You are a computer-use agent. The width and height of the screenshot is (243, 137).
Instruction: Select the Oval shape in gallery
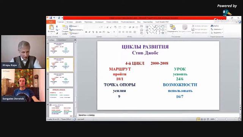[x=159, y=26]
